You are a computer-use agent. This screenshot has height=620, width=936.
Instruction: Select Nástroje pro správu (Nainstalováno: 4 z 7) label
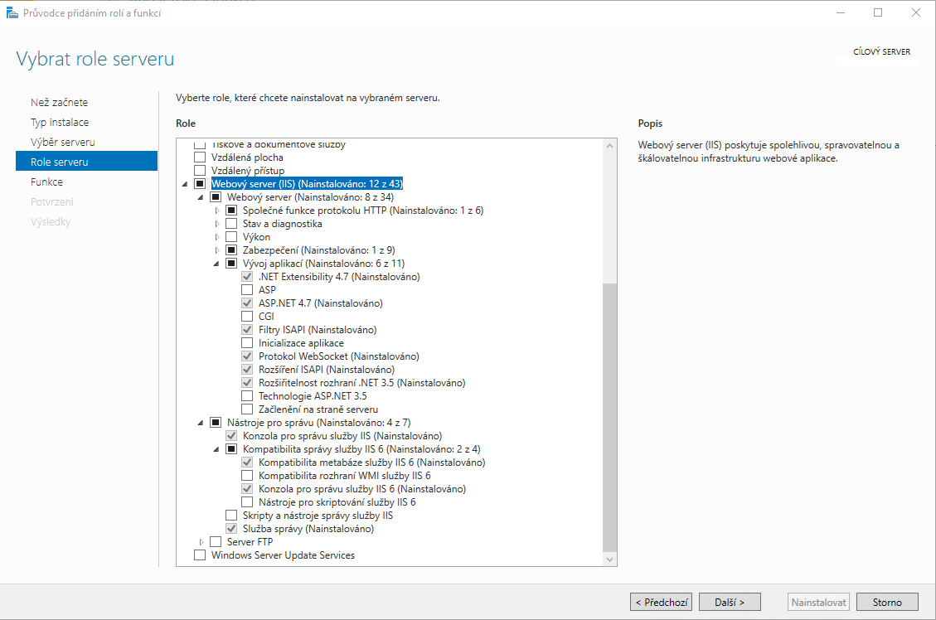pyautogui.click(x=318, y=423)
